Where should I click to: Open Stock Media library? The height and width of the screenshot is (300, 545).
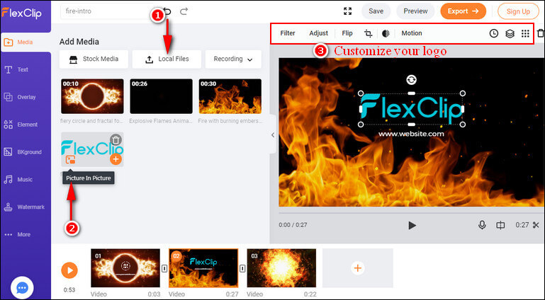click(x=94, y=59)
